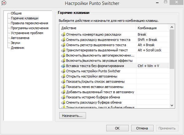Select row Транслитерировать выделенный текст
The image size is (184, 135).
114,50
